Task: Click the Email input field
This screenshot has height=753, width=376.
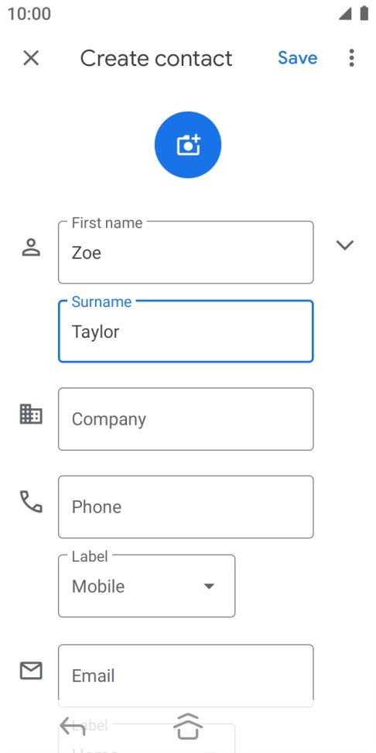Action: (186, 676)
